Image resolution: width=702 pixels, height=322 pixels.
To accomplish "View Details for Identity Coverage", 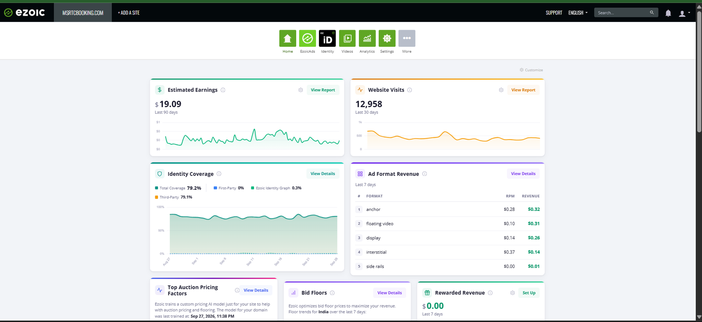I will coord(323,174).
